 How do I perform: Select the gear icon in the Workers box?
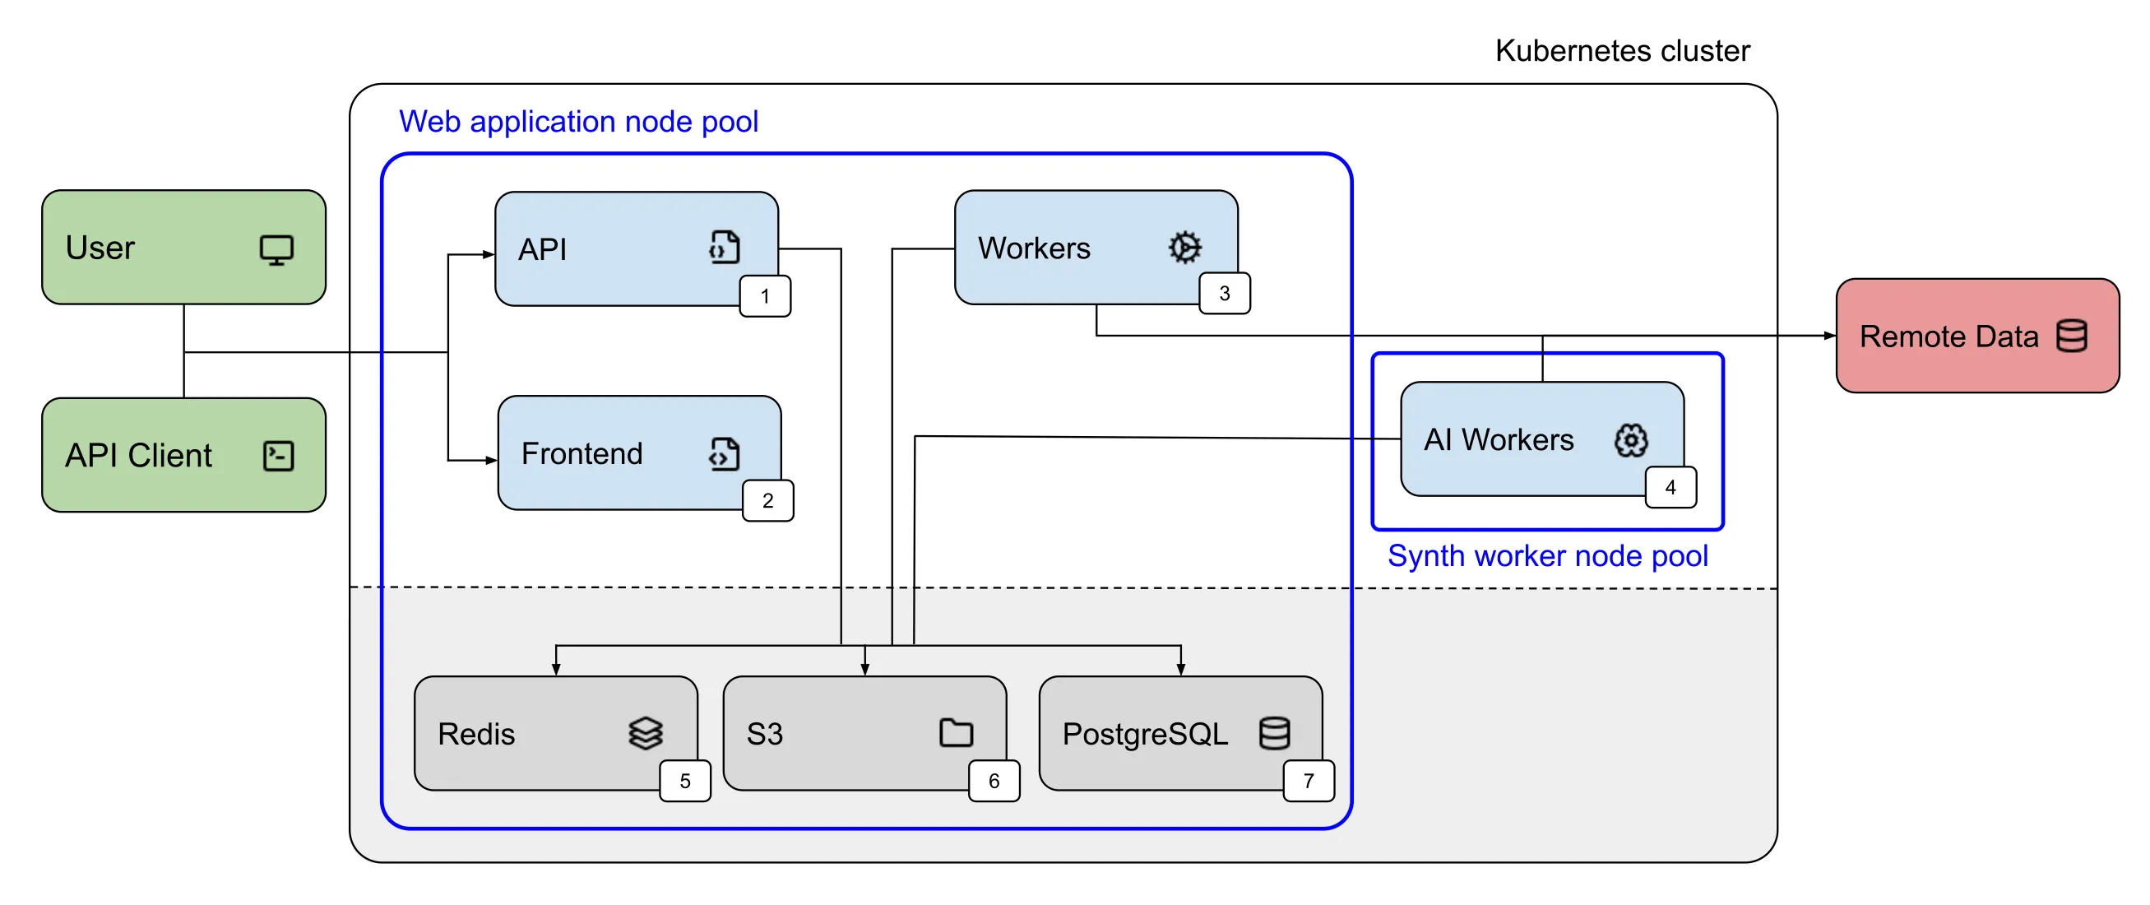[x=1185, y=247]
